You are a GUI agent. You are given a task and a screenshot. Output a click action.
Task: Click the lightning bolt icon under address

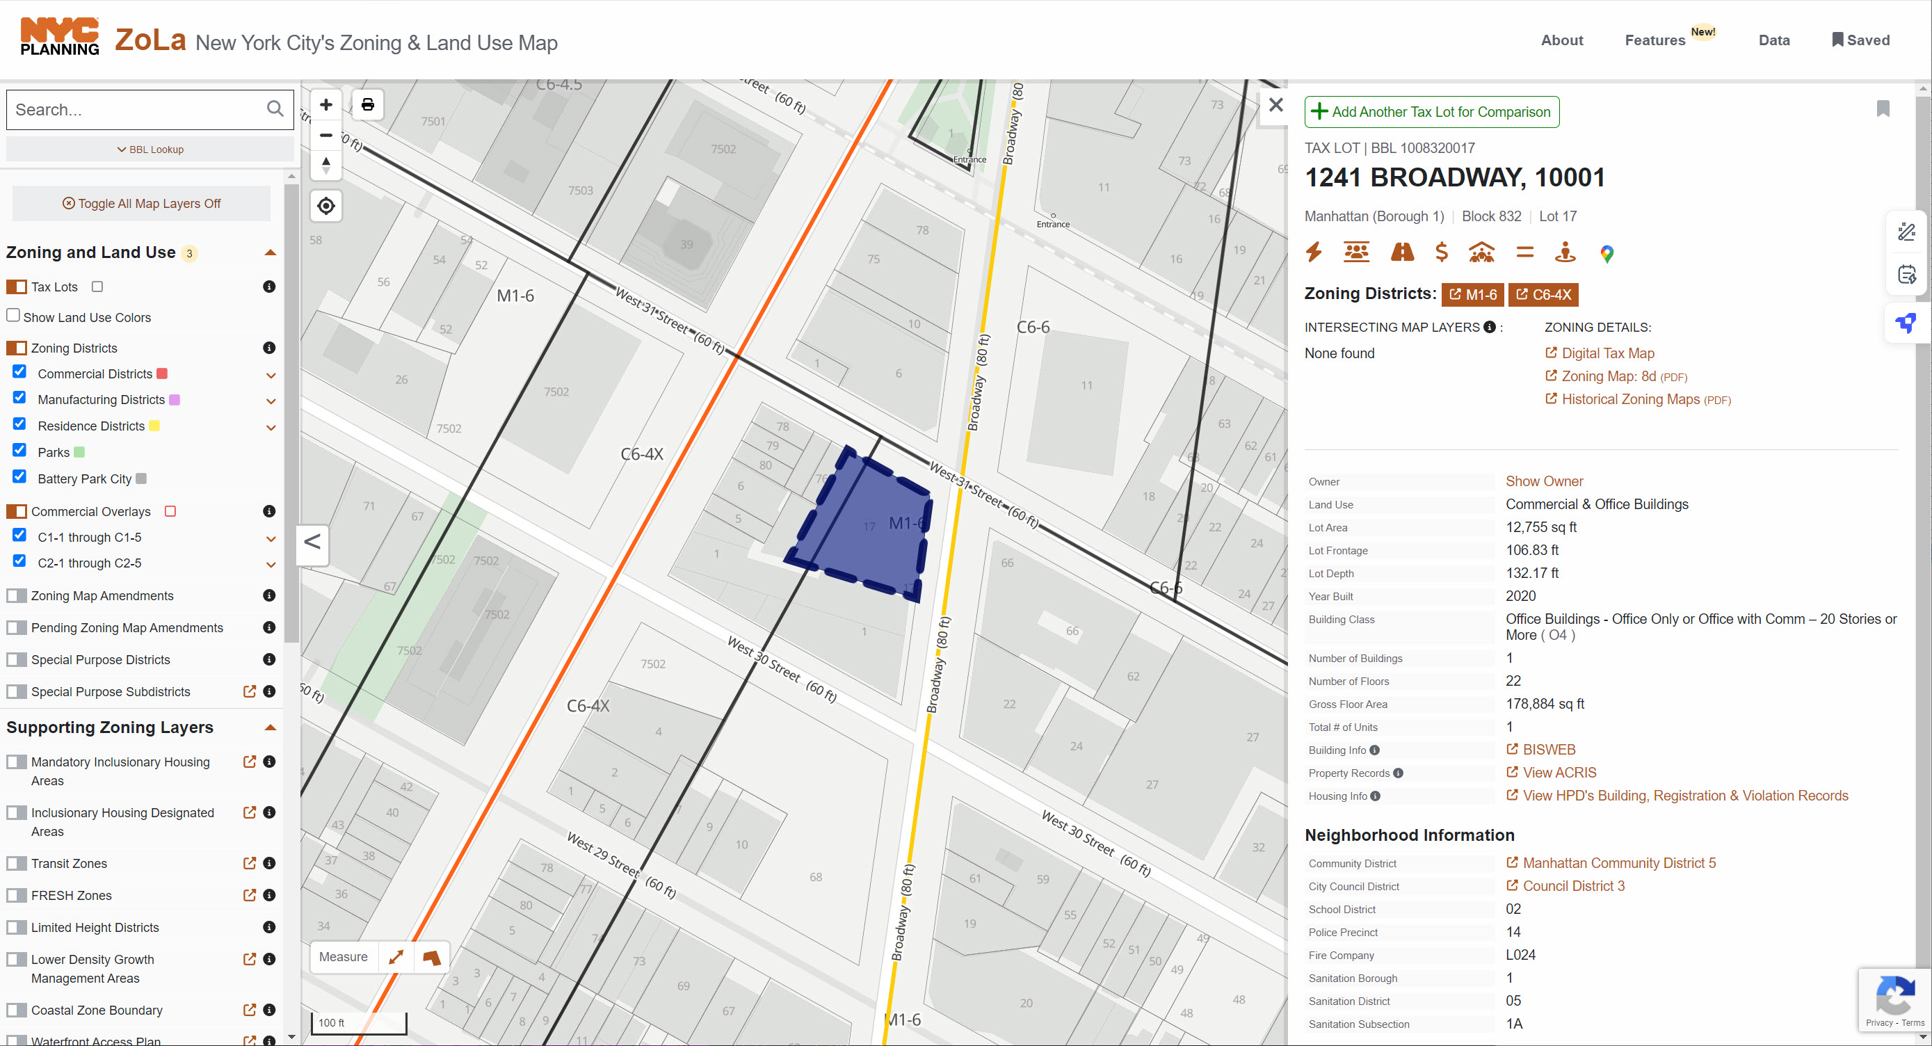point(1314,252)
